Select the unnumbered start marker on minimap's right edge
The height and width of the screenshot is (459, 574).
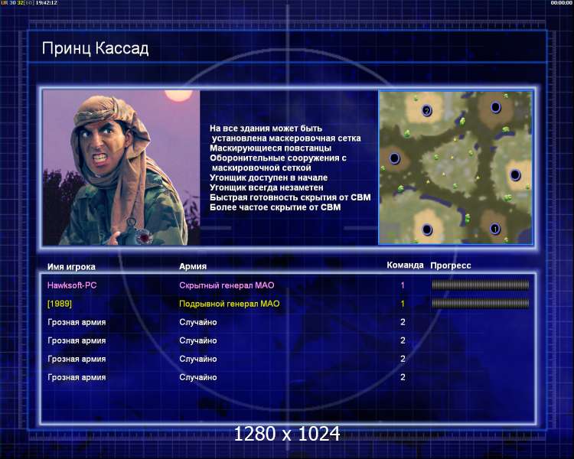515,175
